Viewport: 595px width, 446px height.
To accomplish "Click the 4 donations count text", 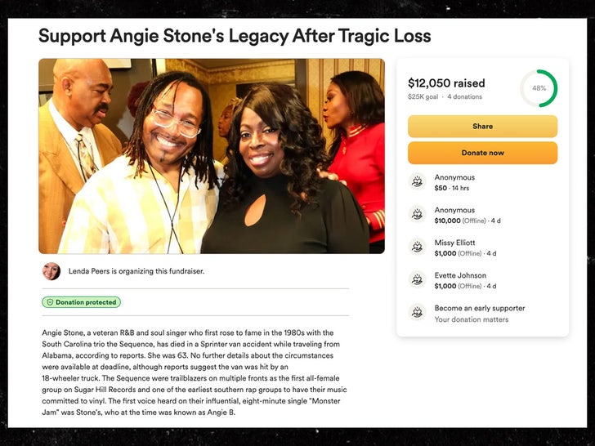I will point(464,96).
